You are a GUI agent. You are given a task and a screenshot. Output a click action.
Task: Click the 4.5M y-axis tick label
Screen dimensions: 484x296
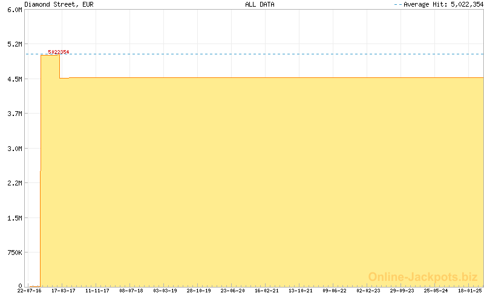pyautogui.click(x=14, y=79)
